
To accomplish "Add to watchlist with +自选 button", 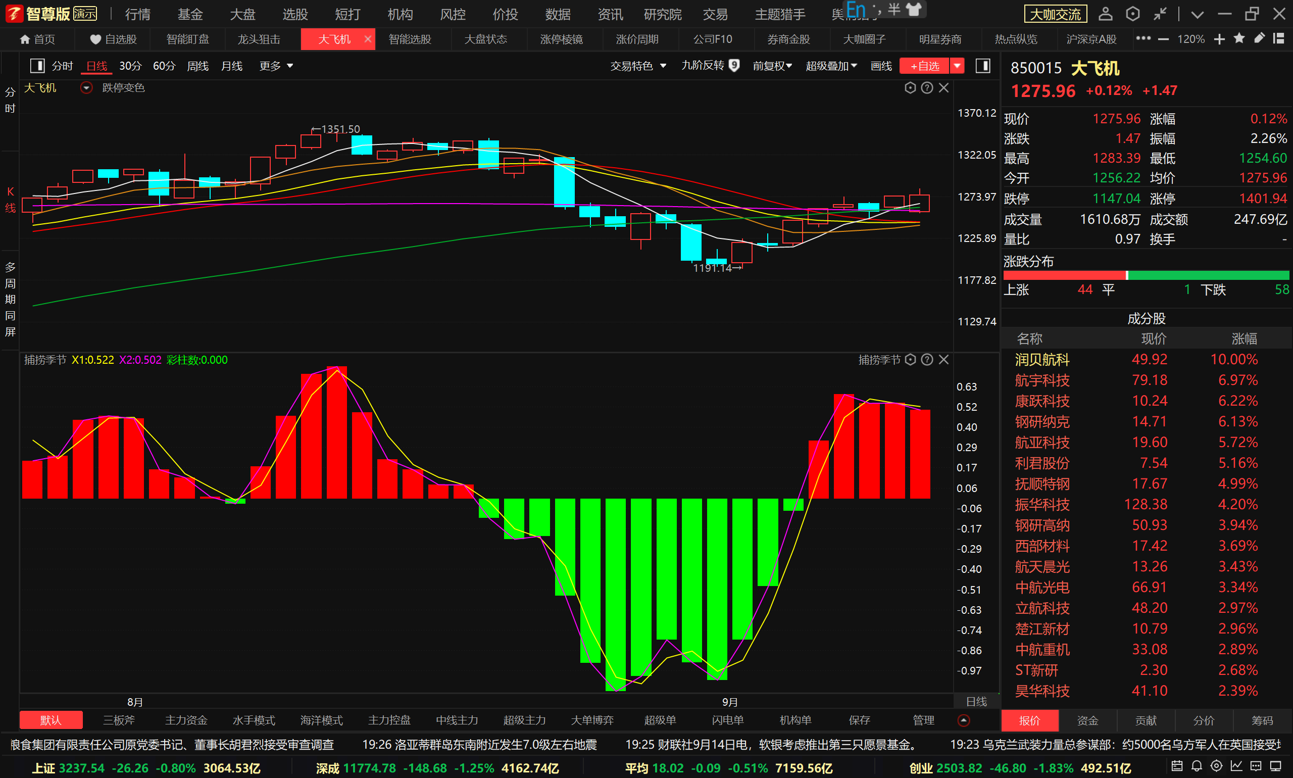I will coord(925,66).
